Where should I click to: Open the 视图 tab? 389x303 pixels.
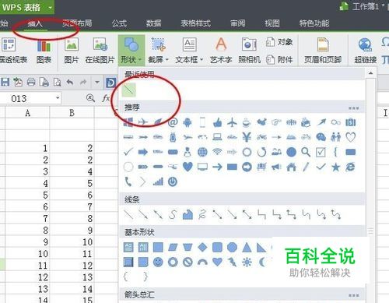272,23
